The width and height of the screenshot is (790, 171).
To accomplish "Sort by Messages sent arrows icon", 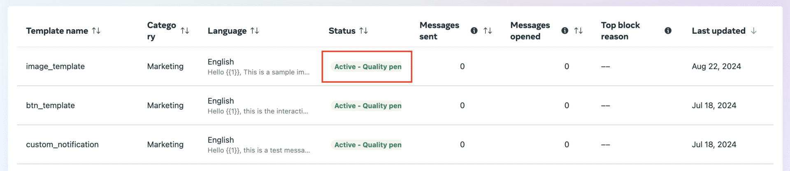I will [x=488, y=31].
